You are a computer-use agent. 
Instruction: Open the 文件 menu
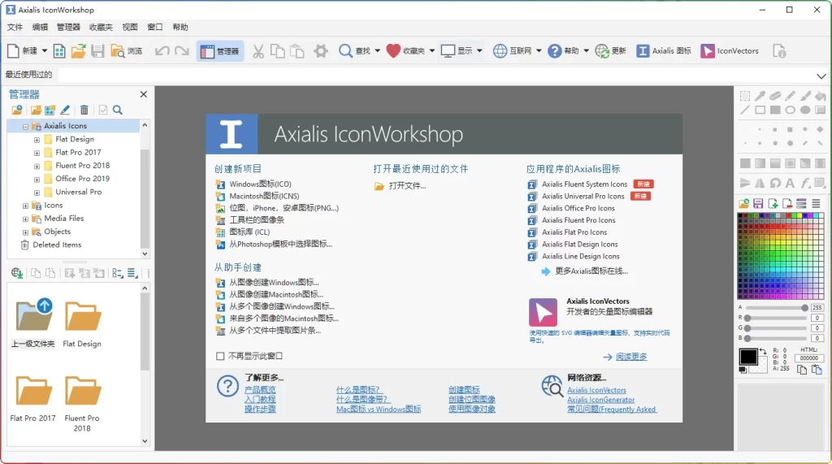pos(15,27)
